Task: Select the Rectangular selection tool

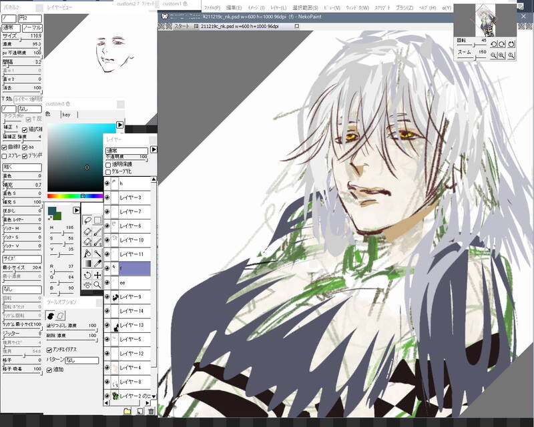Action: click(x=97, y=220)
